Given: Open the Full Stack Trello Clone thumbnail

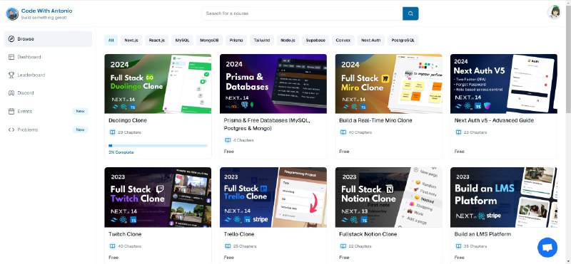Looking at the screenshot, I should click(273, 198).
